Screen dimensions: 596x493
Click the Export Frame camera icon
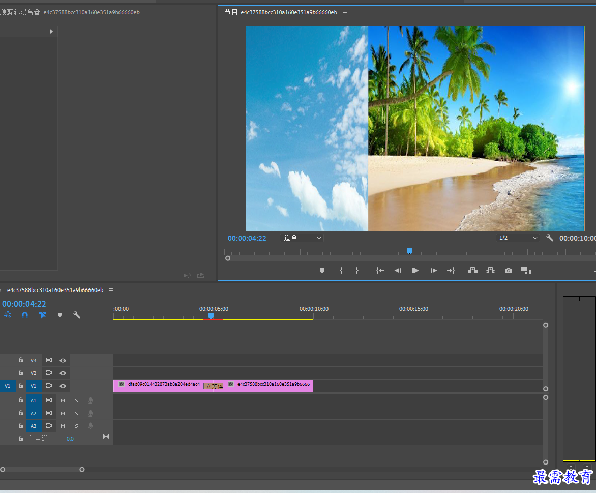(x=508, y=271)
